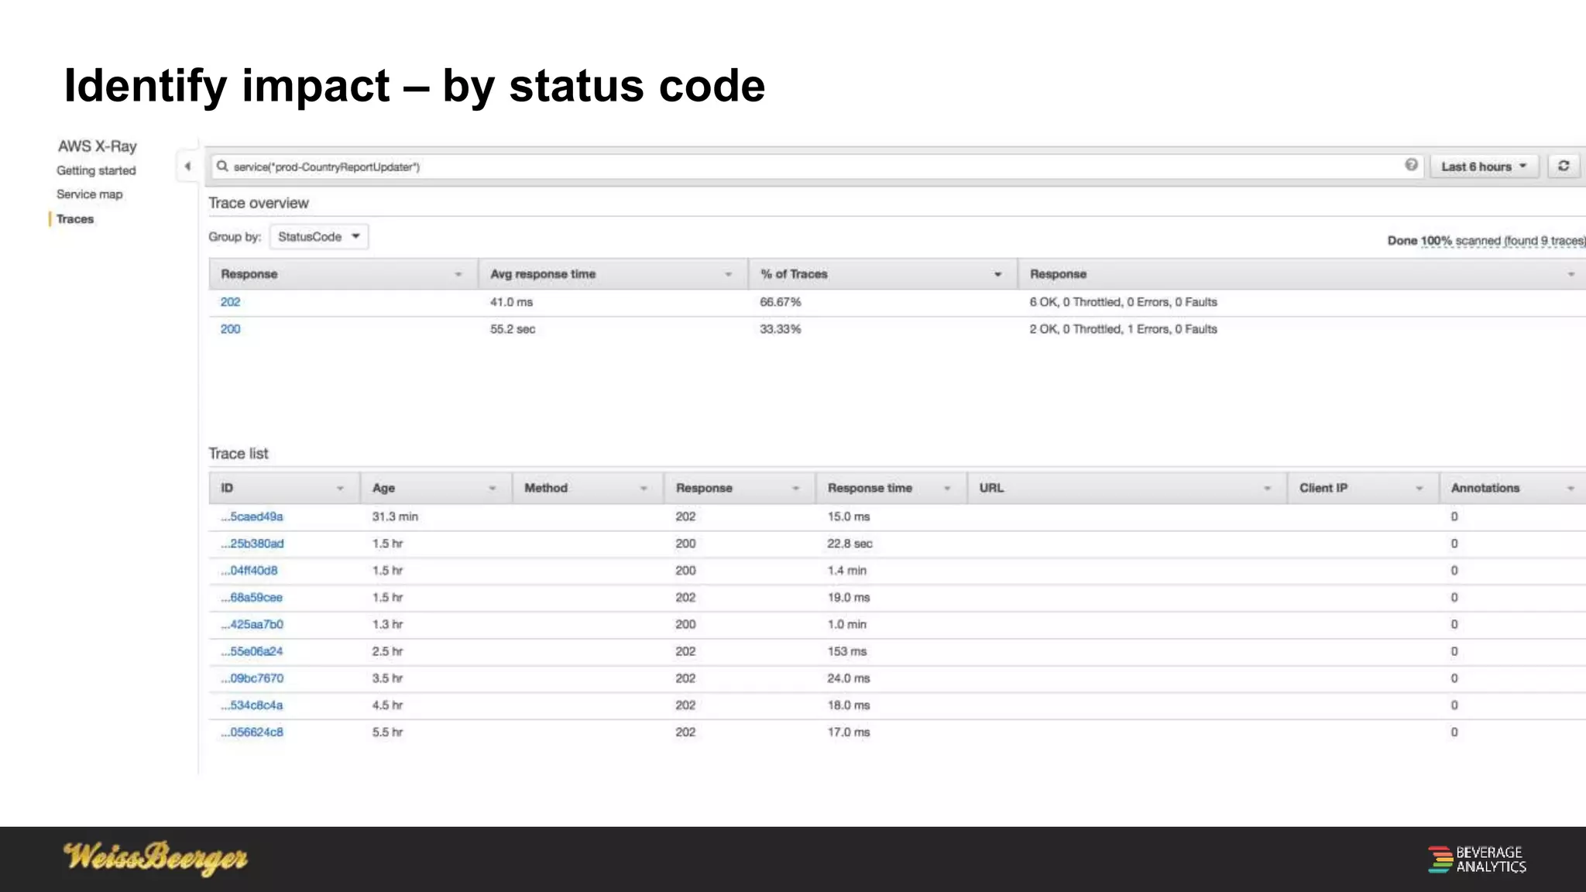Sort by % of Traces column arrow
This screenshot has height=892, width=1586.
pos(997,274)
